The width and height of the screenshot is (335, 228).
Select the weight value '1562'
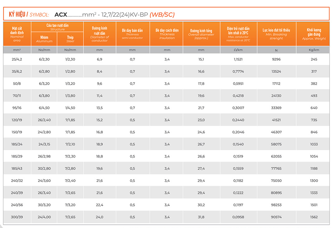point(314,217)
